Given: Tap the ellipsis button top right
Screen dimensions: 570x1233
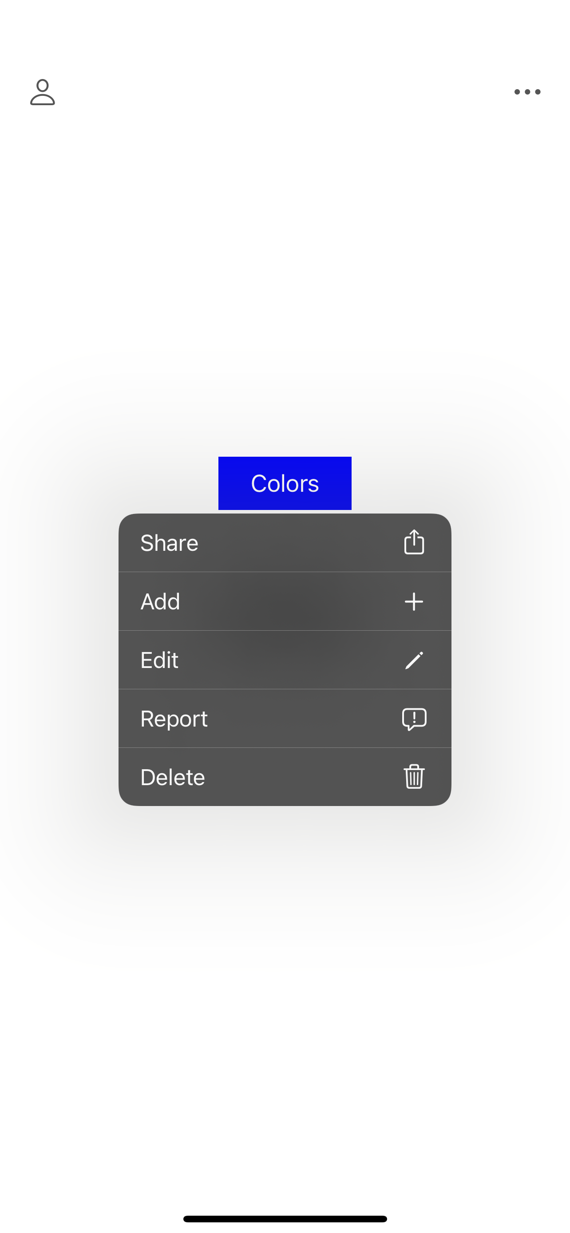Looking at the screenshot, I should click(527, 92).
